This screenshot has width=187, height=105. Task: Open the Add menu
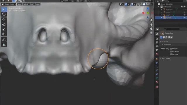point(31,4)
